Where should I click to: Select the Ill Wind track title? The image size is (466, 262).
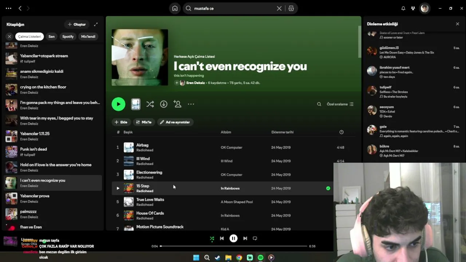coord(143,159)
